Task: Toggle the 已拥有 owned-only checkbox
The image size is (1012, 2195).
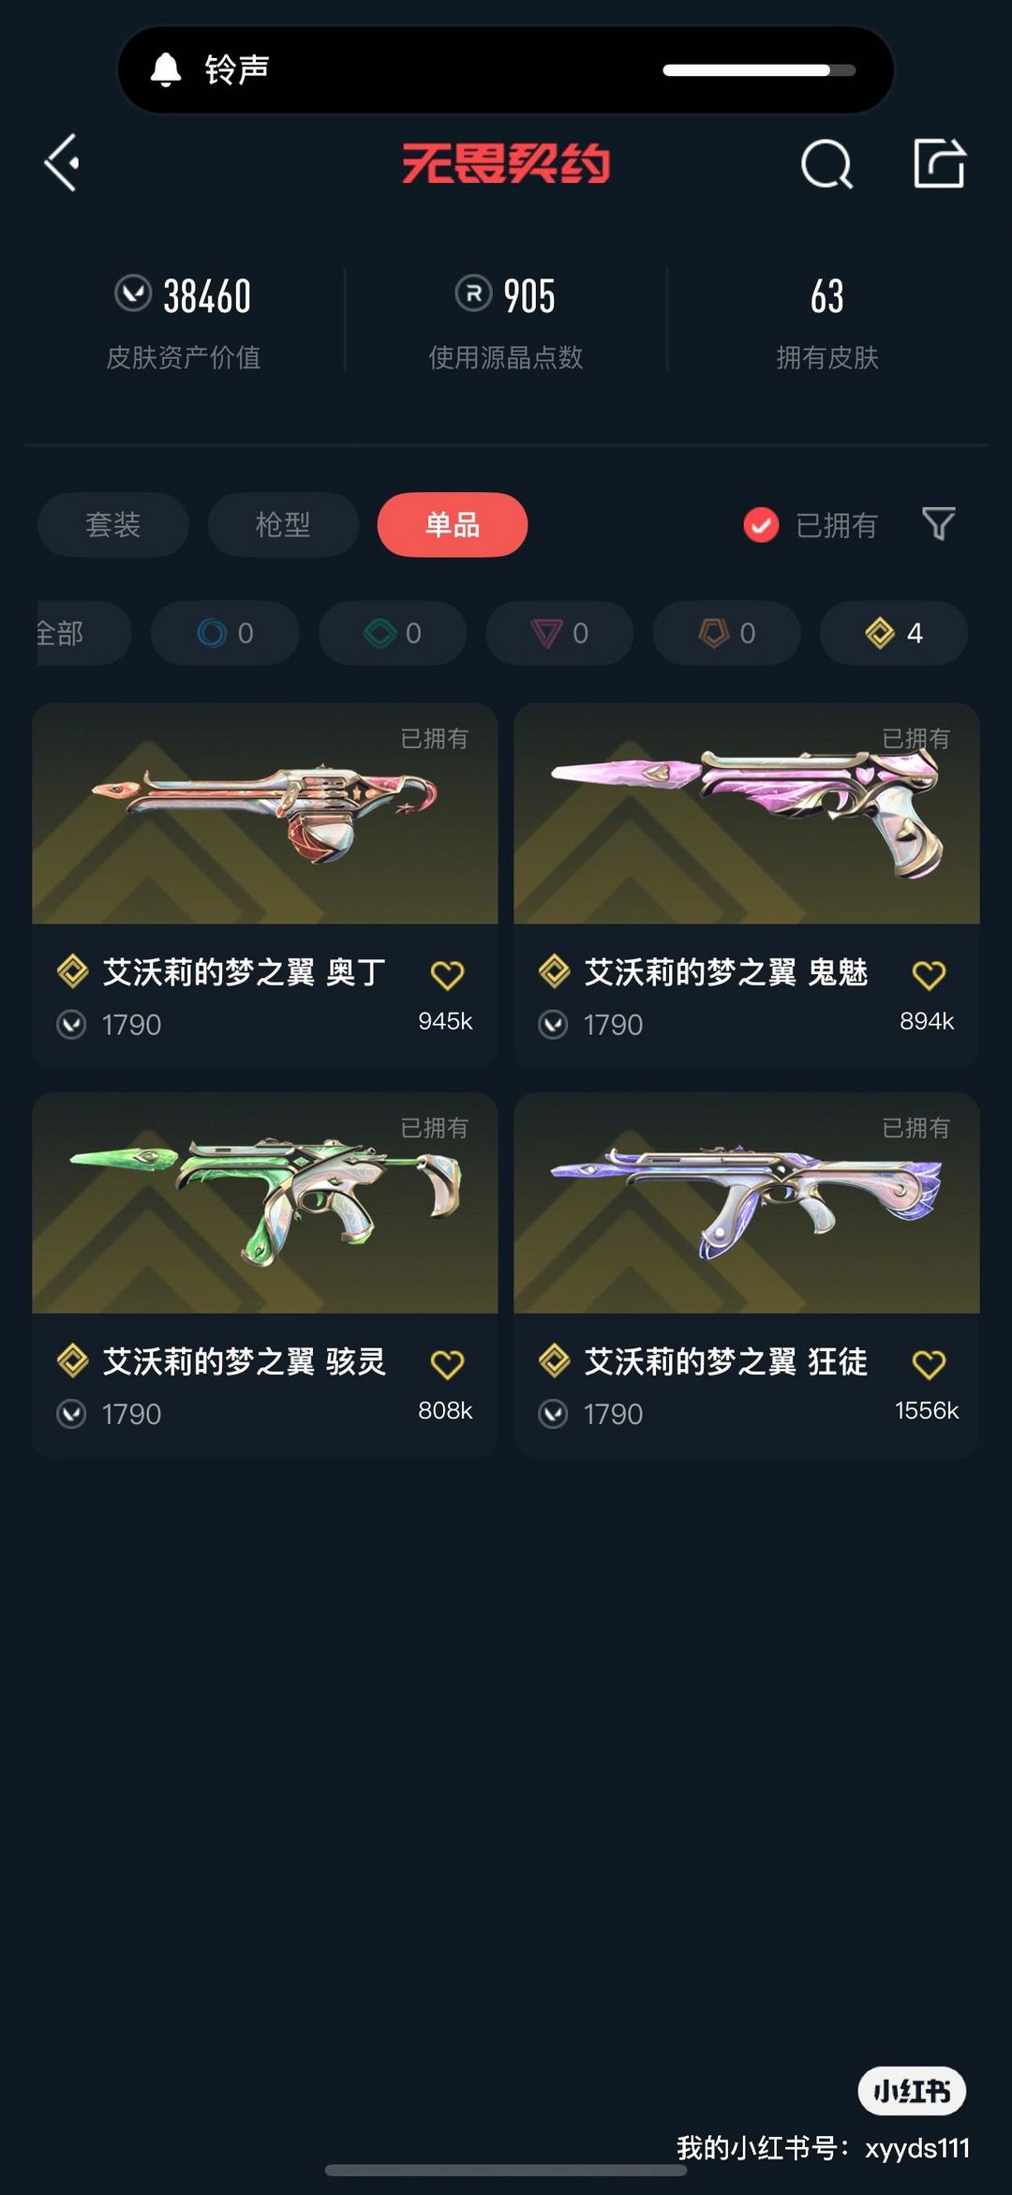Action: [x=761, y=525]
